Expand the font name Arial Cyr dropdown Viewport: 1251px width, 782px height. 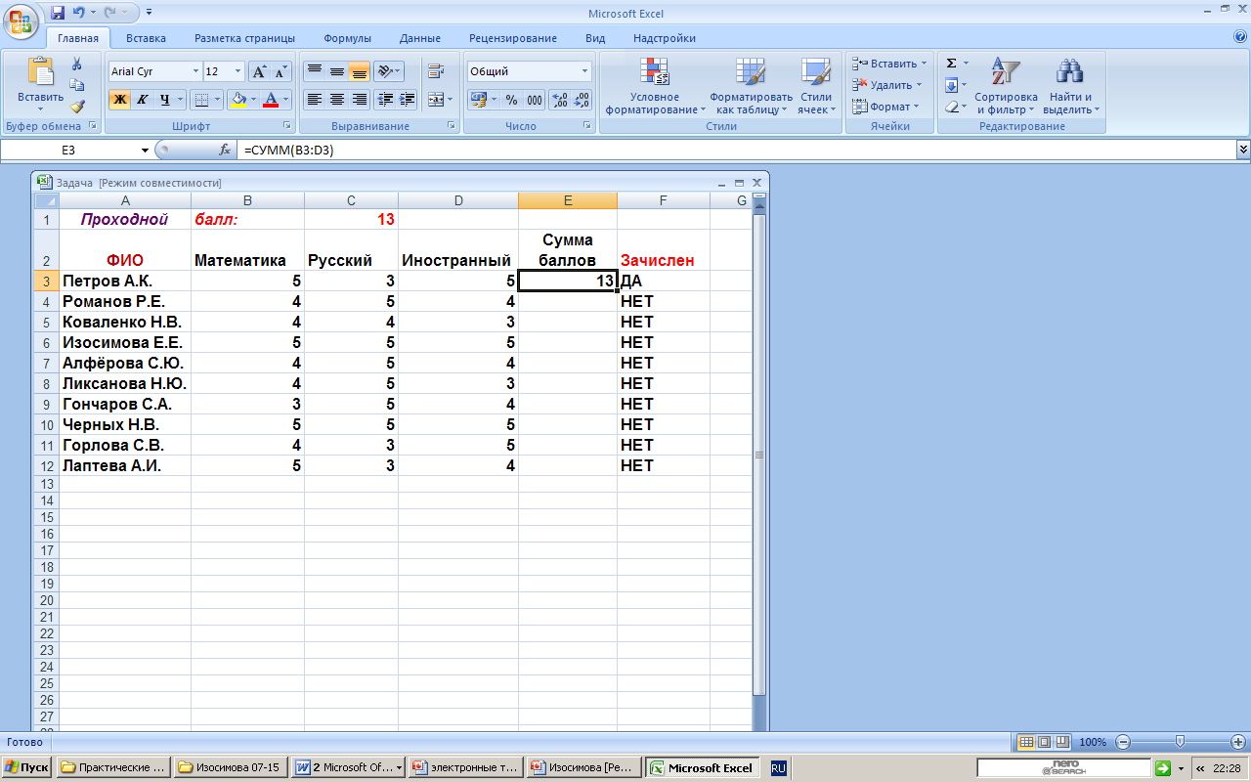coord(194,72)
